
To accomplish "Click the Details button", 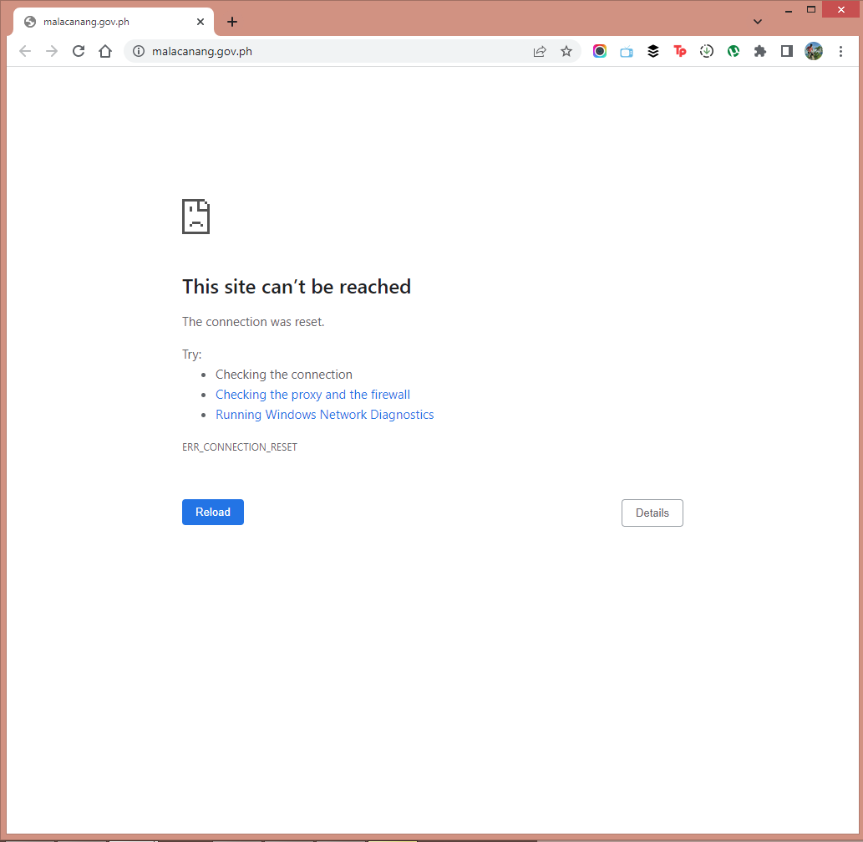I will [652, 513].
